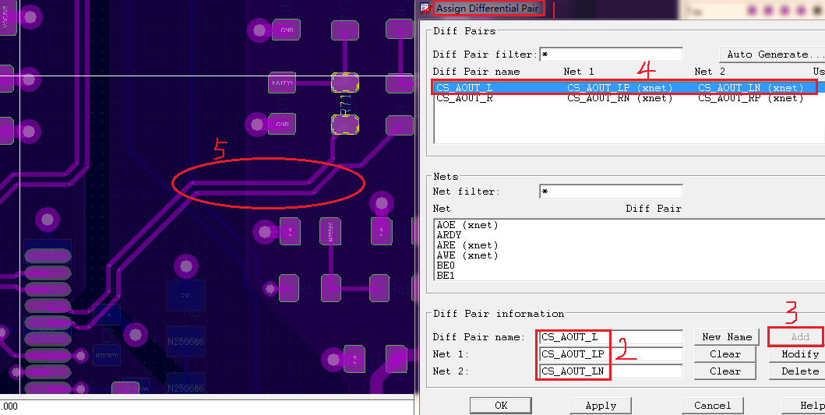Click the Assign Differential Pair title icon

click(x=425, y=9)
